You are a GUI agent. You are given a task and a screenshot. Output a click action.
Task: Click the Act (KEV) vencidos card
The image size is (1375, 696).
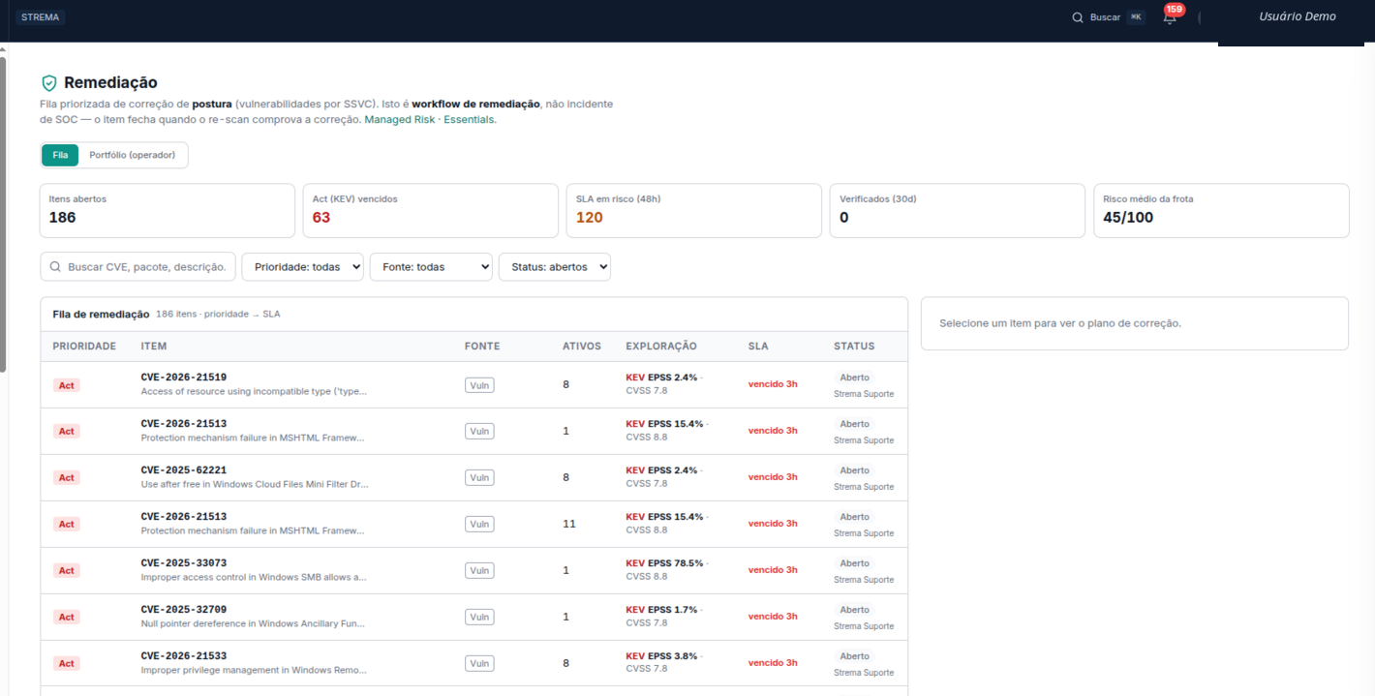(431, 210)
